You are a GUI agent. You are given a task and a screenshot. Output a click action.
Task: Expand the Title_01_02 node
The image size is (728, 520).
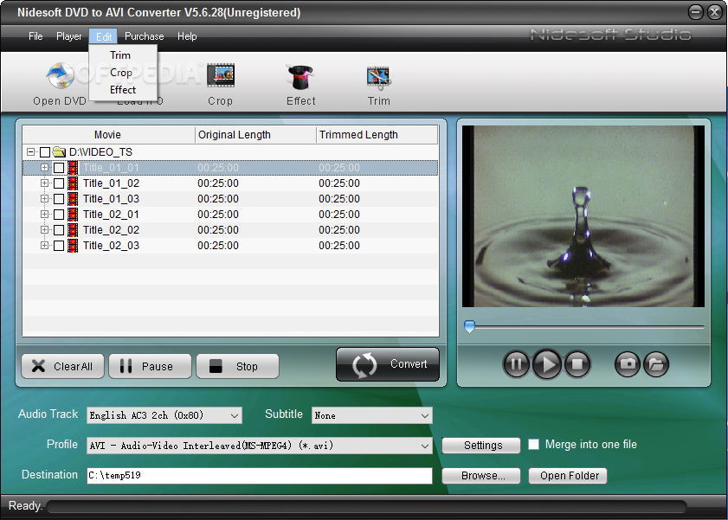tap(44, 183)
